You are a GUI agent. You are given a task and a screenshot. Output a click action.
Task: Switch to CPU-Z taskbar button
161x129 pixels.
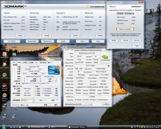57,127
